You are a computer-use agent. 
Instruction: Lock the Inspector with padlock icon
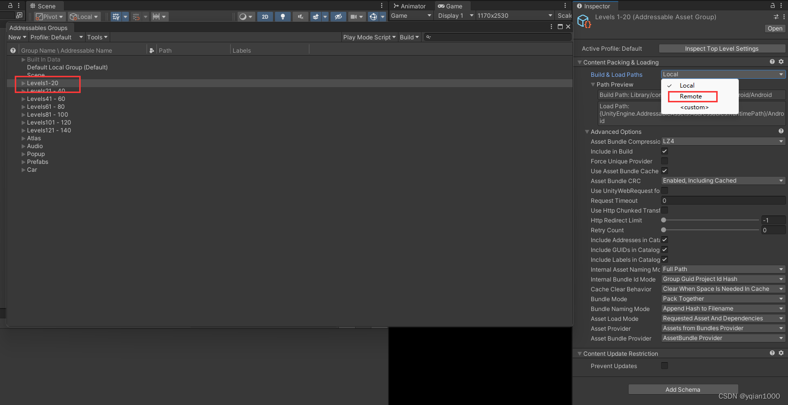pyautogui.click(x=773, y=5)
